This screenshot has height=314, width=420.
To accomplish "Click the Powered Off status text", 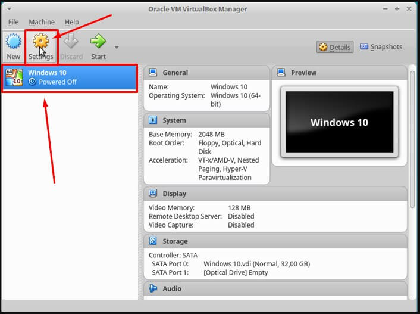I will pos(58,82).
